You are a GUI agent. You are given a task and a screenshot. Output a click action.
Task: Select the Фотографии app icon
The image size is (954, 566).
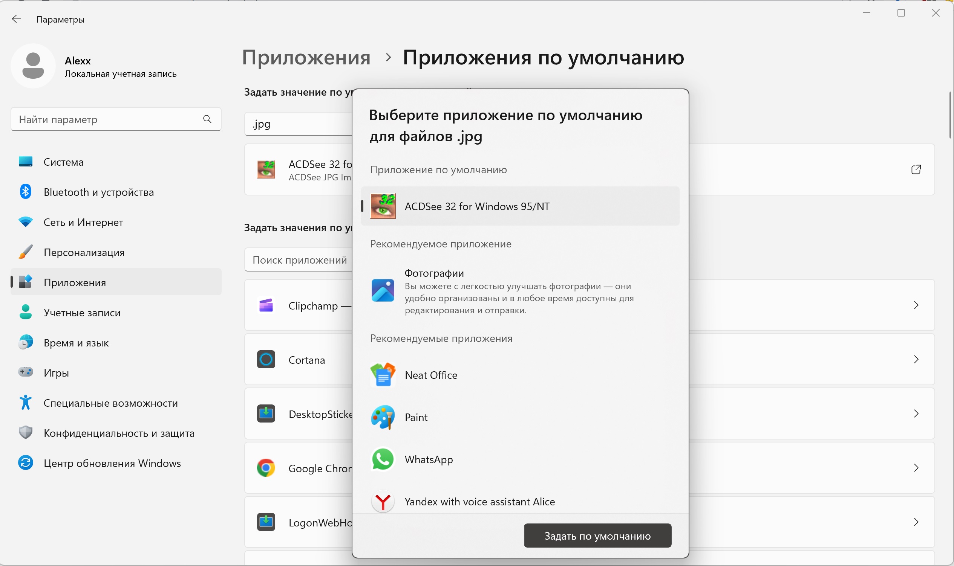(383, 291)
